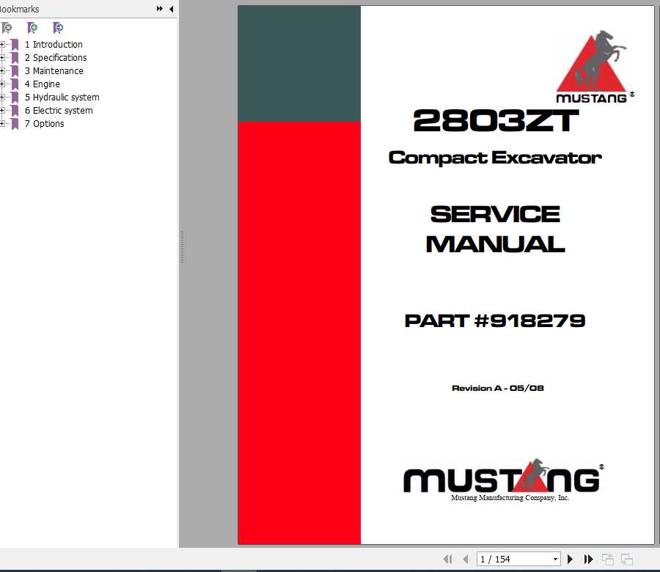Expand the 4 Engine bookmark
Viewport: 660px width, 572px height.
(x=2, y=84)
